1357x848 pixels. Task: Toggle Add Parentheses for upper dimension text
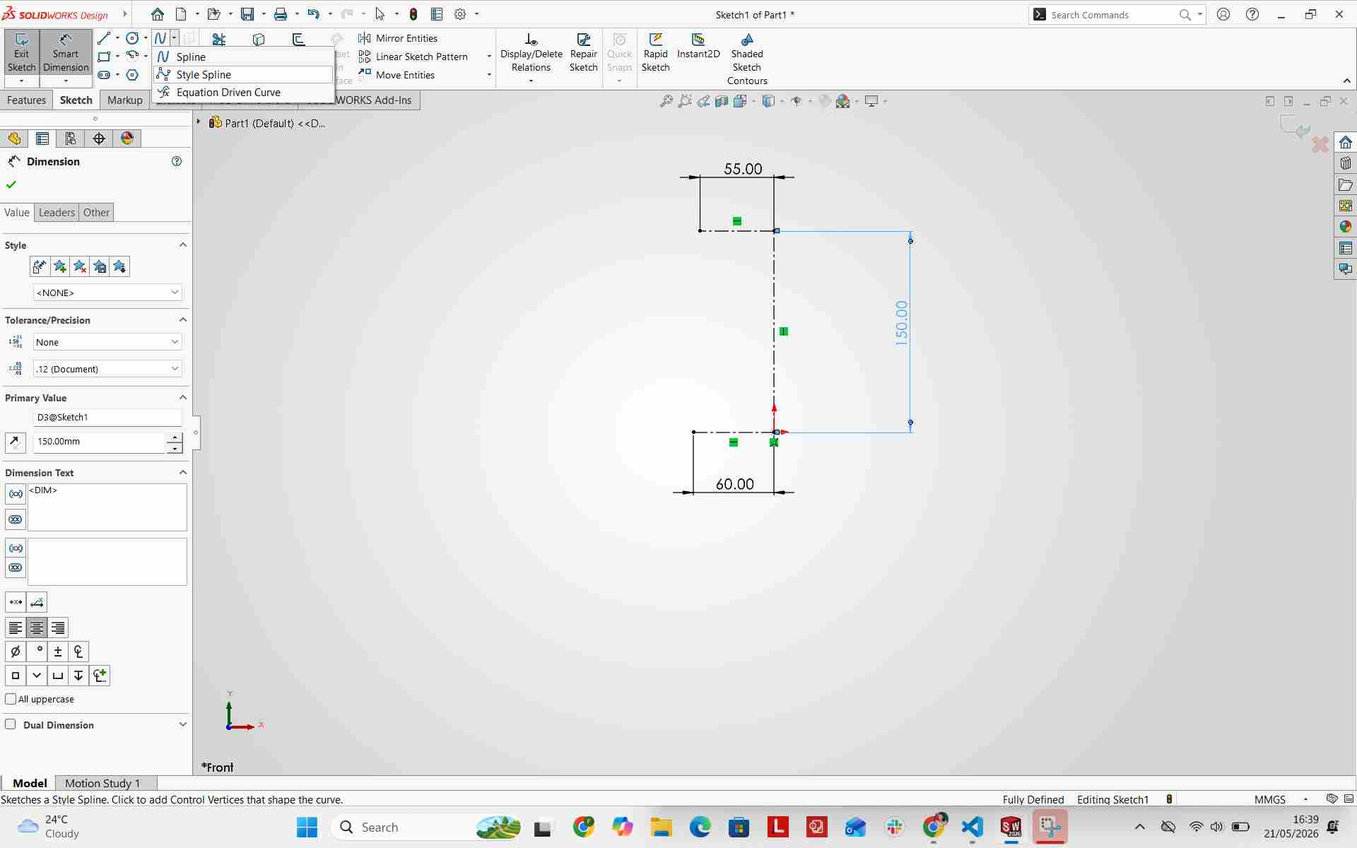tap(15, 494)
